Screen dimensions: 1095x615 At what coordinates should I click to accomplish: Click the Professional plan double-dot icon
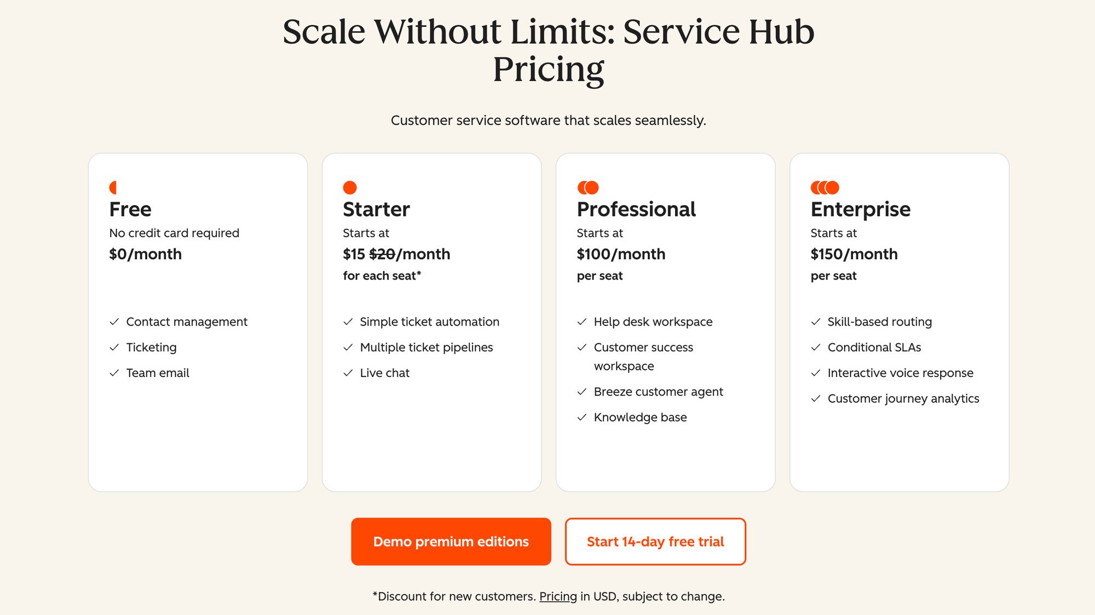tap(587, 187)
